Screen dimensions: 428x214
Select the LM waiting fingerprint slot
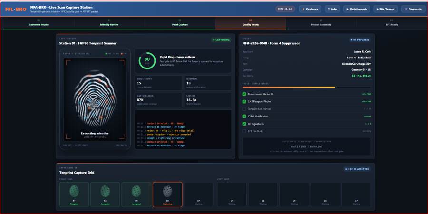(294, 195)
